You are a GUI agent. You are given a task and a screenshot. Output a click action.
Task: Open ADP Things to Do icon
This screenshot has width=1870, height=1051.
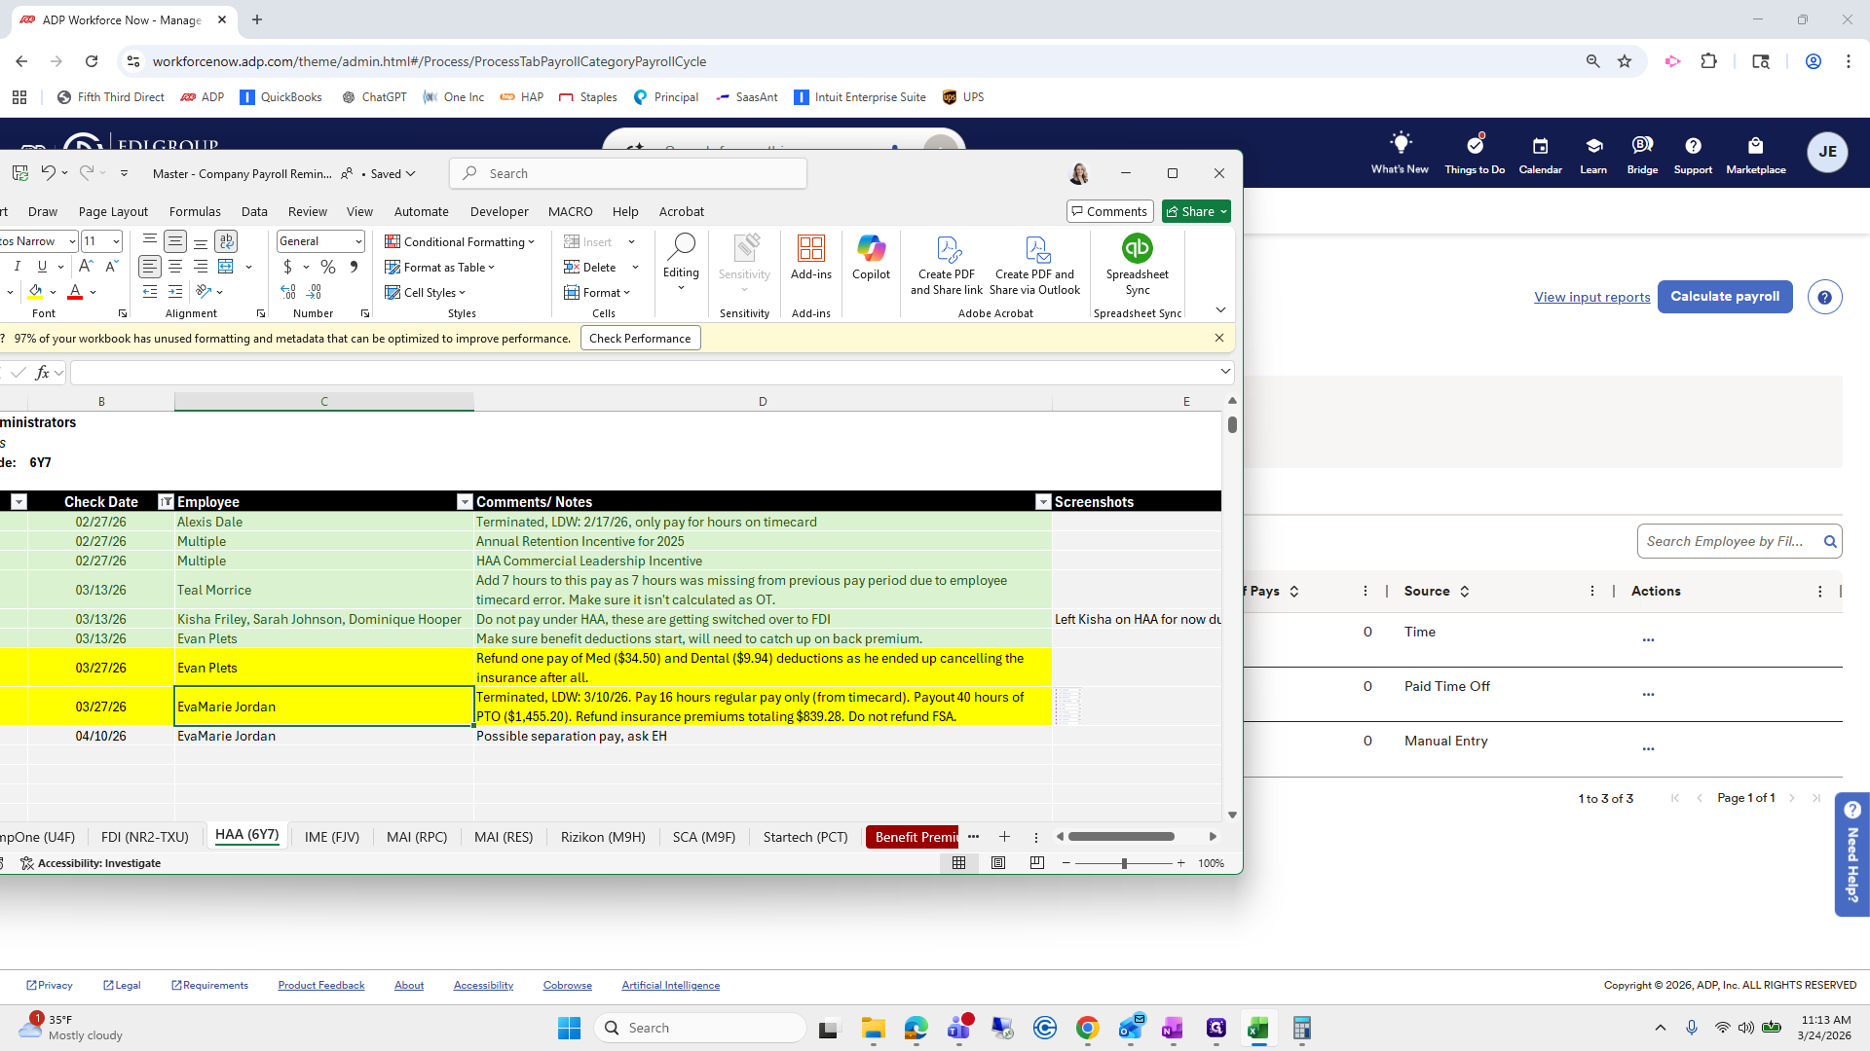point(1475,146)
